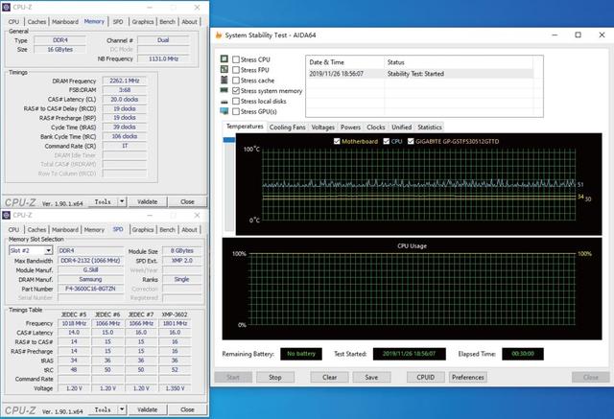
Task: Open Caches tab in top CPU-Z window
Action: pyautogui.click(x=36, y=22)
